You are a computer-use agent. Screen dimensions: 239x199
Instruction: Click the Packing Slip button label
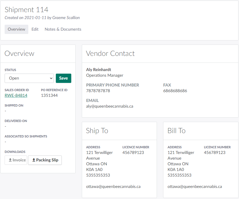47,160
